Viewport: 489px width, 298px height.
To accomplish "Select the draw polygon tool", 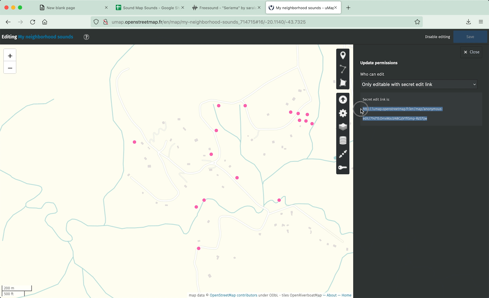I will [x=343, y=83].
